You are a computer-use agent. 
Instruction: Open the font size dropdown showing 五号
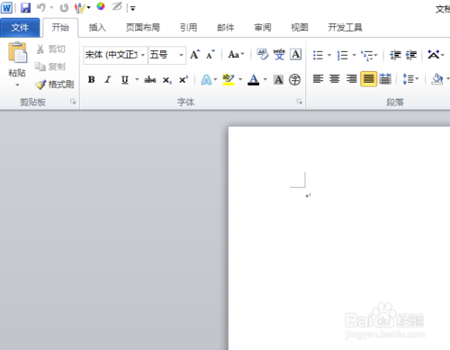[x=181, y=55]
